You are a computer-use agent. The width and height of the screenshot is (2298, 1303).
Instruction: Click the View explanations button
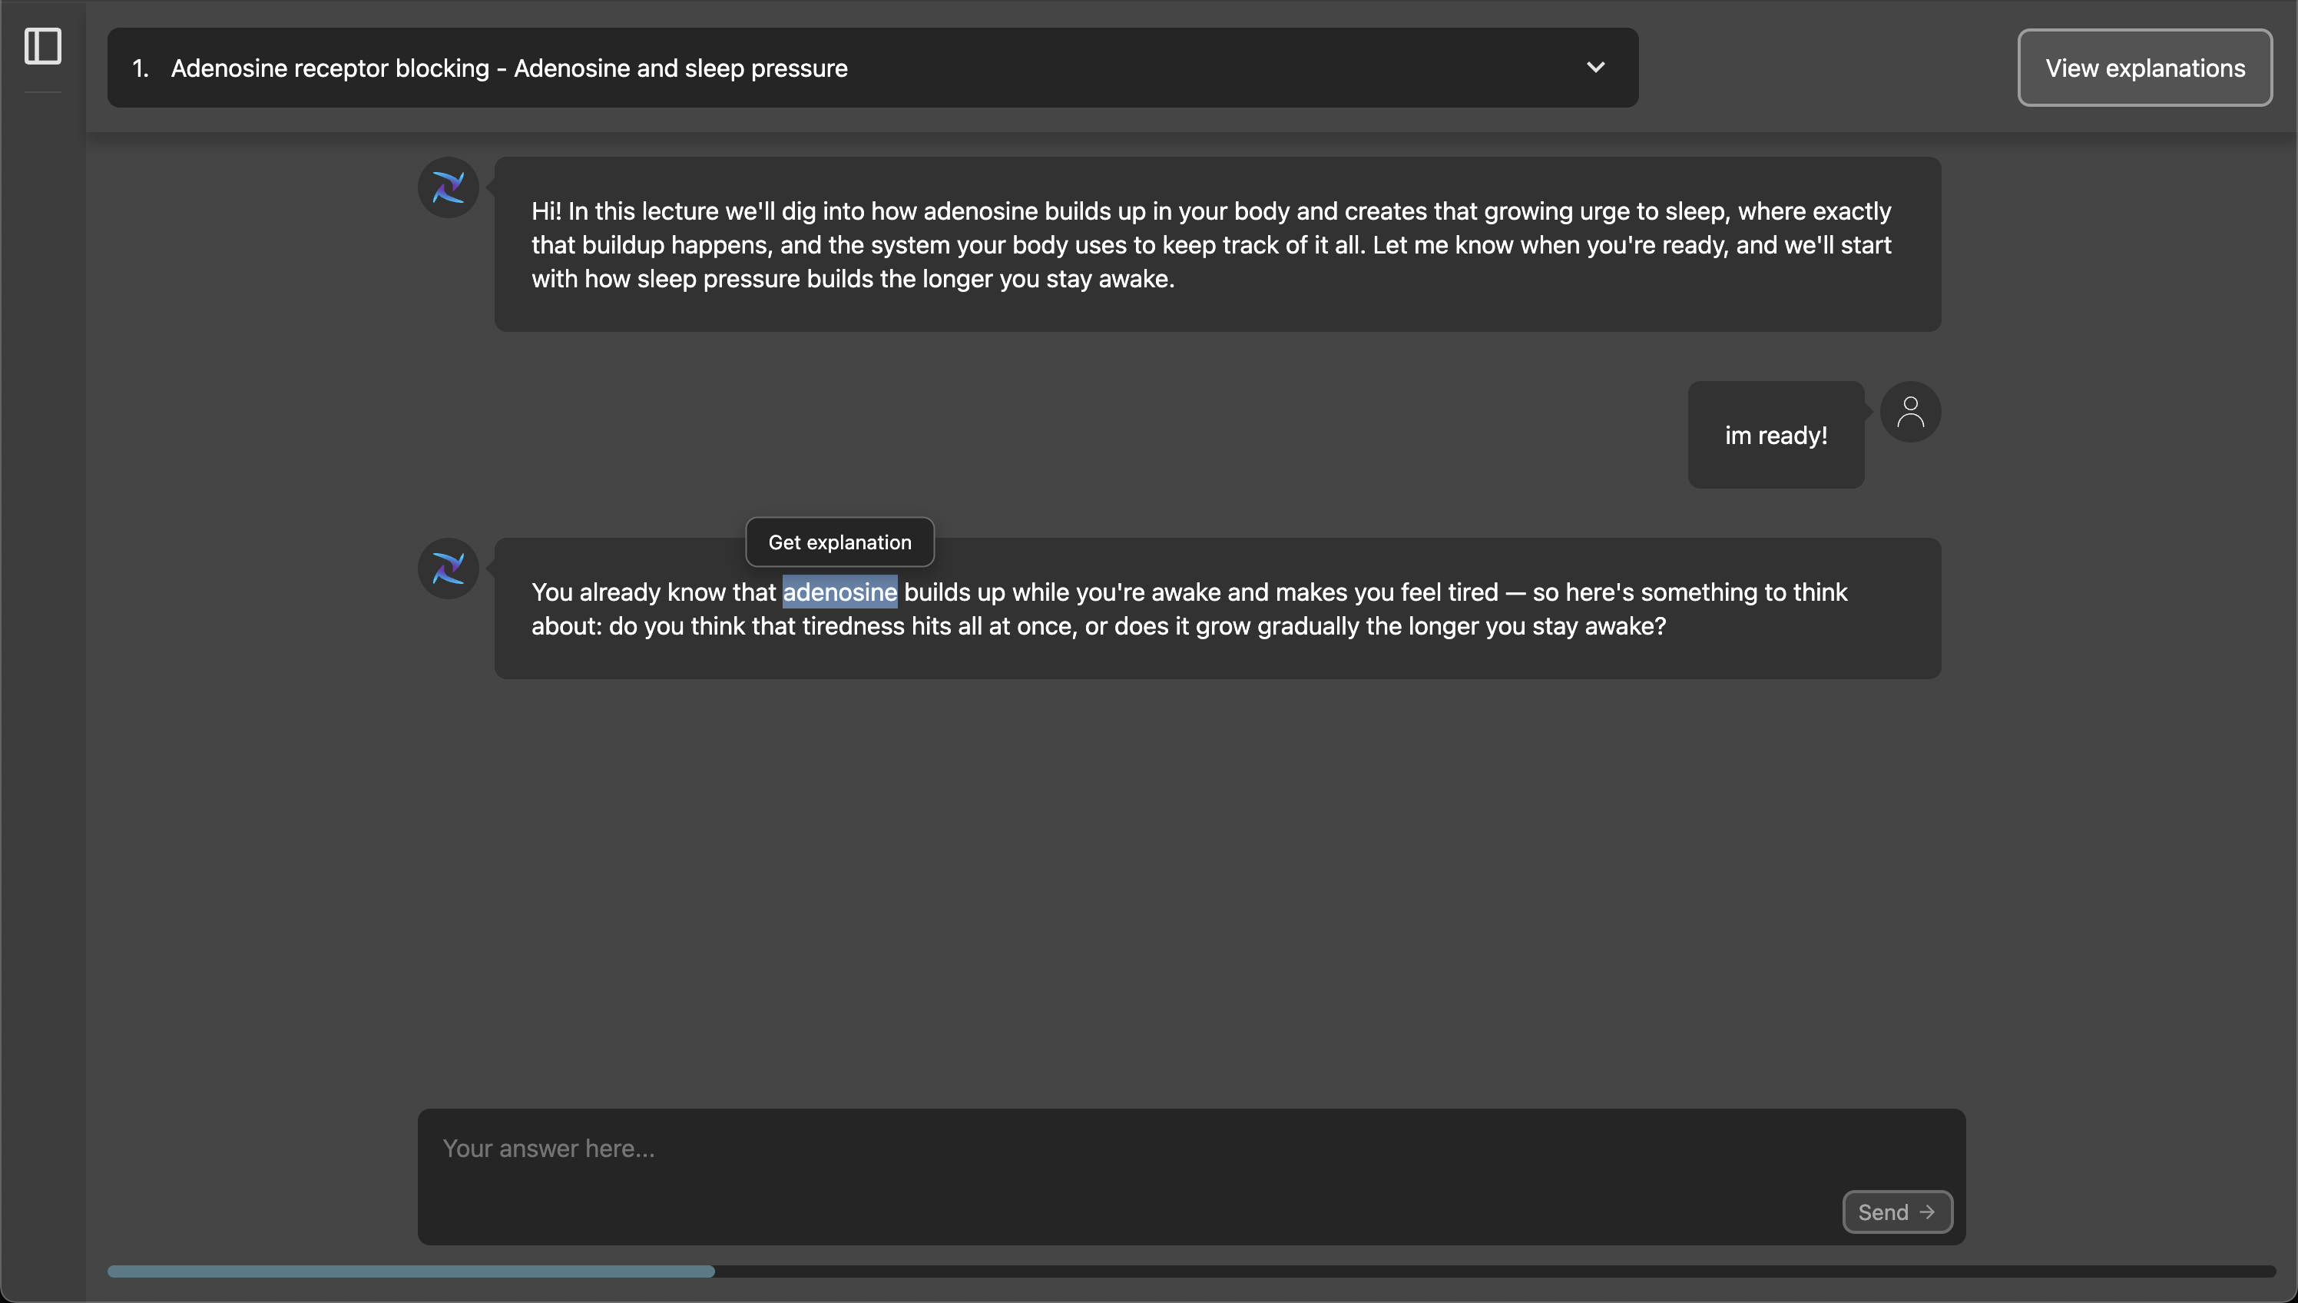[x=2144, y=68]
